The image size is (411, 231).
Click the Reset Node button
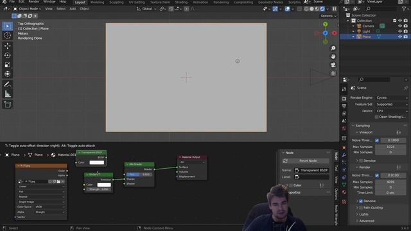coord(306,161)
